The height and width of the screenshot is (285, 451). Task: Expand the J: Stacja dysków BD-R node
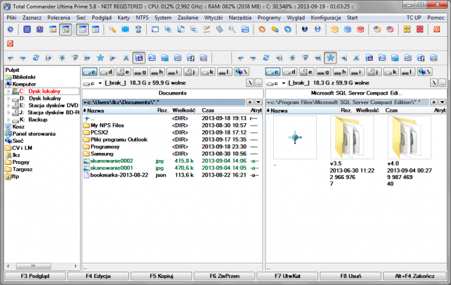[x=9, y=112]
